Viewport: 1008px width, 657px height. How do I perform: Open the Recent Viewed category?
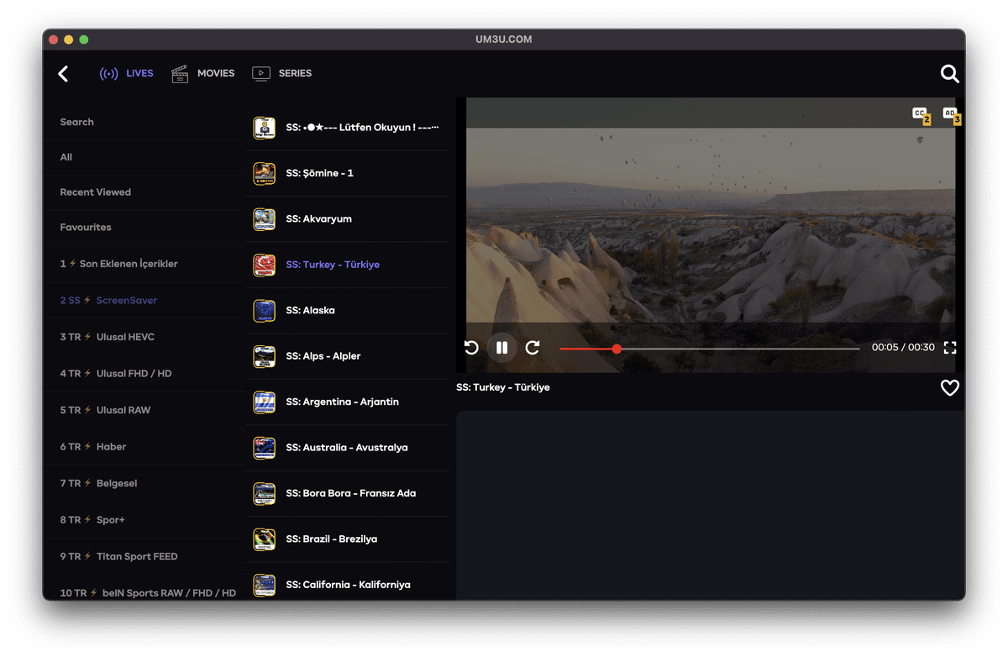point(96,192)
